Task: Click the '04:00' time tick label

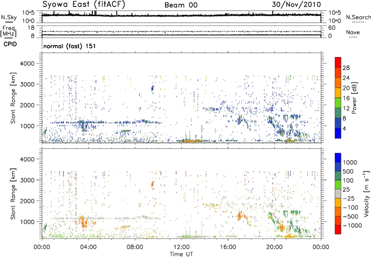Action: pyautogui.click(x=88, y=247)
